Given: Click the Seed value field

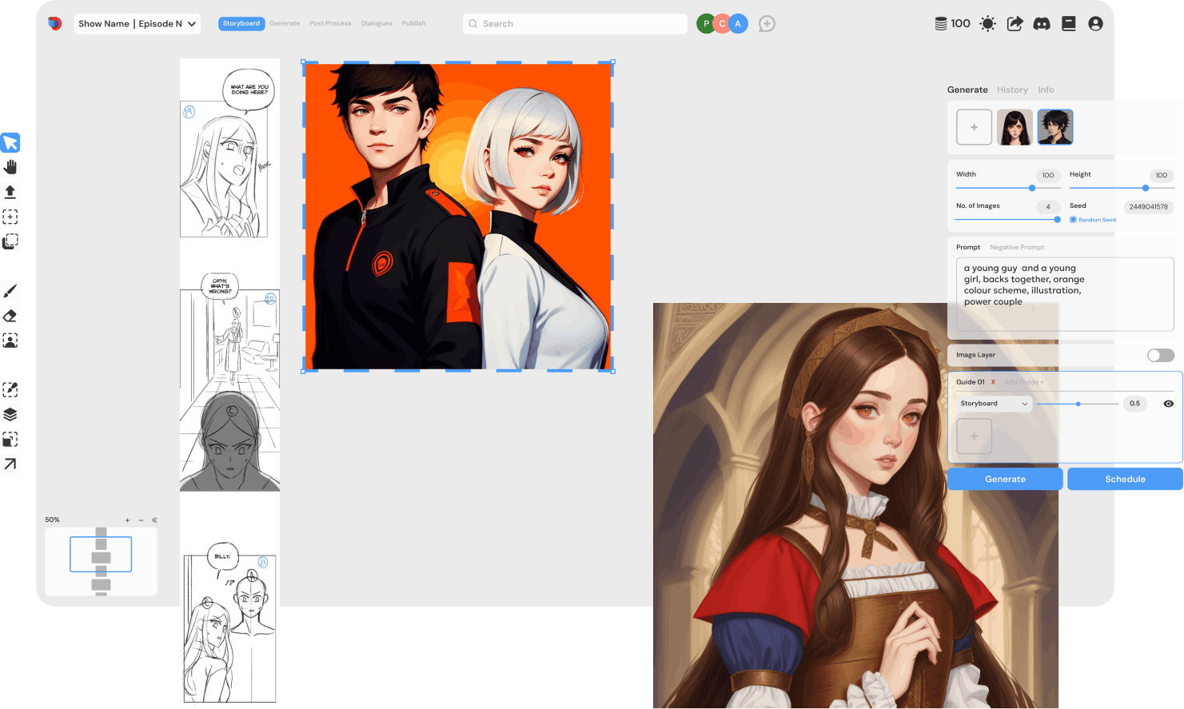Looking at the screenshot, I should [x=1148, y=207].
